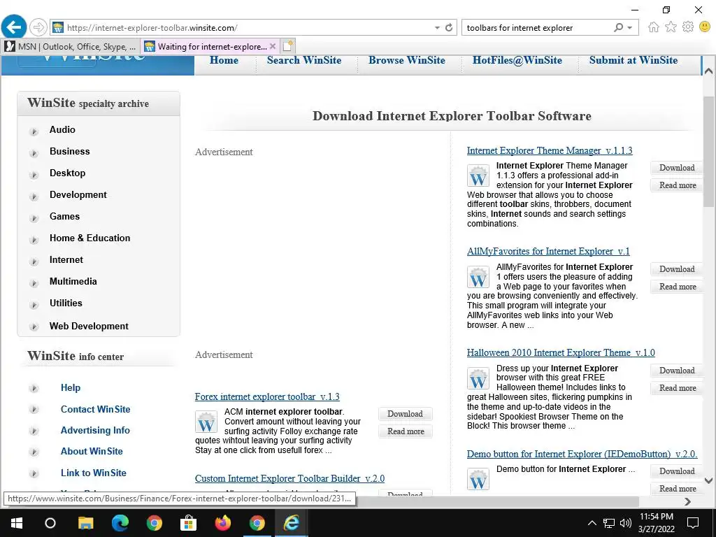
Task: Click the AllMyFavorites W software icon
Action: pyautogui.click(x=478, y=277)
